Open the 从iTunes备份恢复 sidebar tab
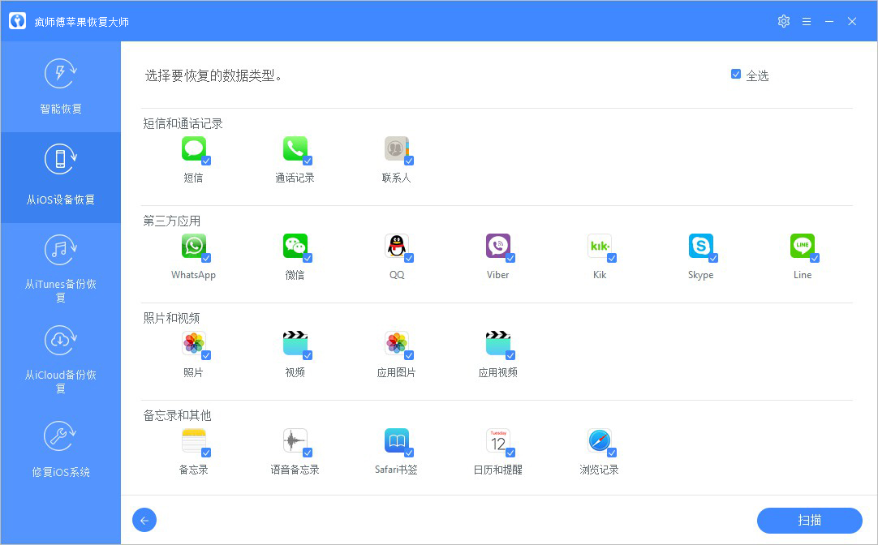 60,268
